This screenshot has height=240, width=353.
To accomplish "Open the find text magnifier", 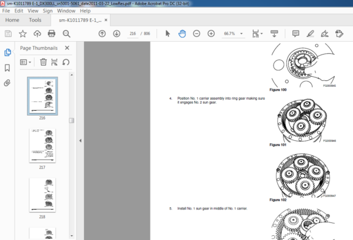I will 66,33.
